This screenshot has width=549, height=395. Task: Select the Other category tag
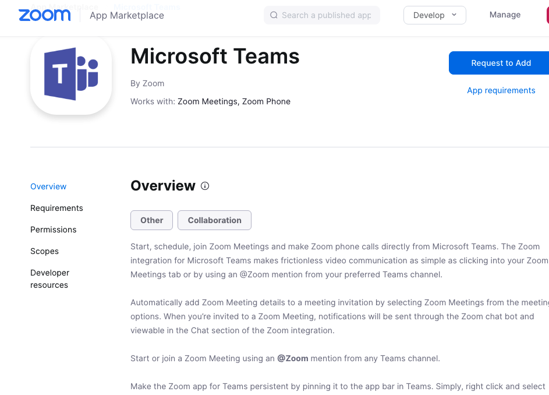point(151,220)
